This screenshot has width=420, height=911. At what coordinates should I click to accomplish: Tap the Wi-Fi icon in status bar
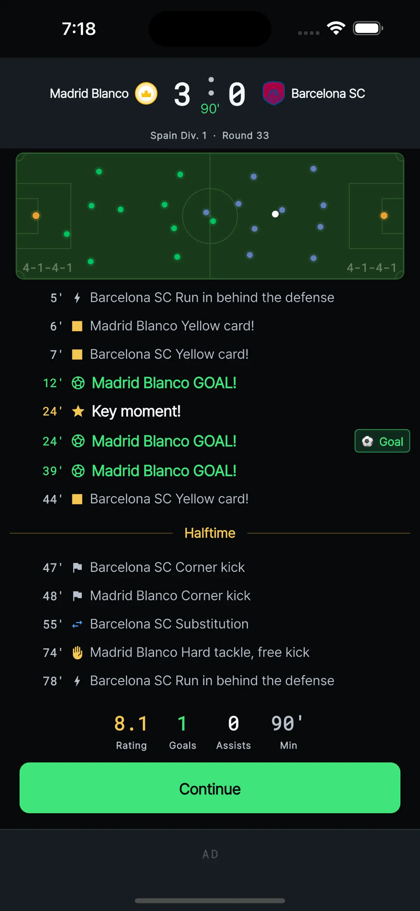click(x=336, y=28)
